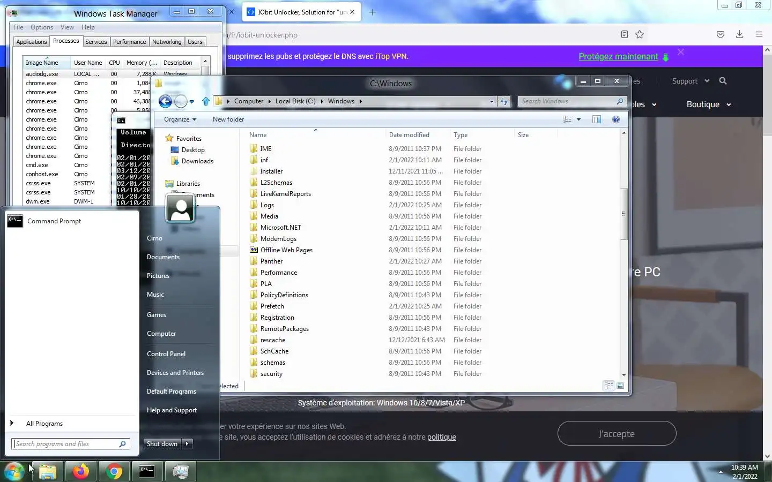Screen dimensions: 772x482
Task: Open the Options menu in Task Manager
Action: pos(42,27)
